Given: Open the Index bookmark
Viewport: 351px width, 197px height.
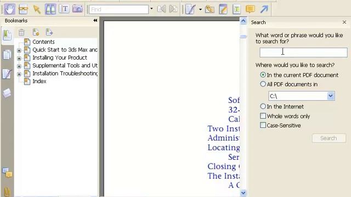Looking at the screenshot, I should (x=39, y=82).
